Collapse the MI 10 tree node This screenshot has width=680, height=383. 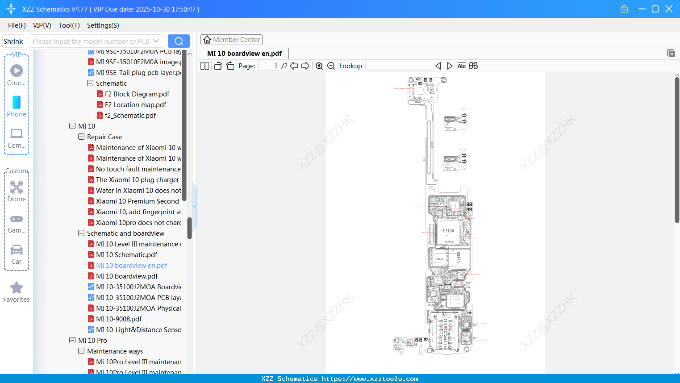click(x=72, y=126)
